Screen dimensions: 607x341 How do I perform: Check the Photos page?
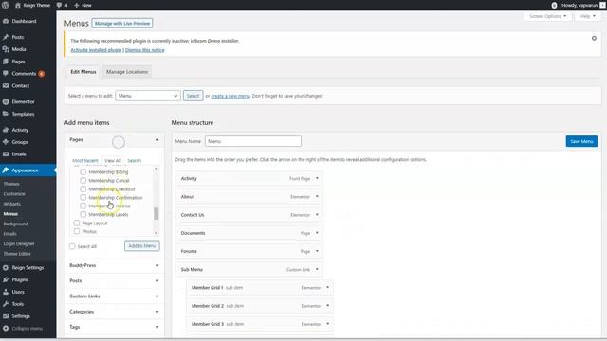tap(77, 231)
